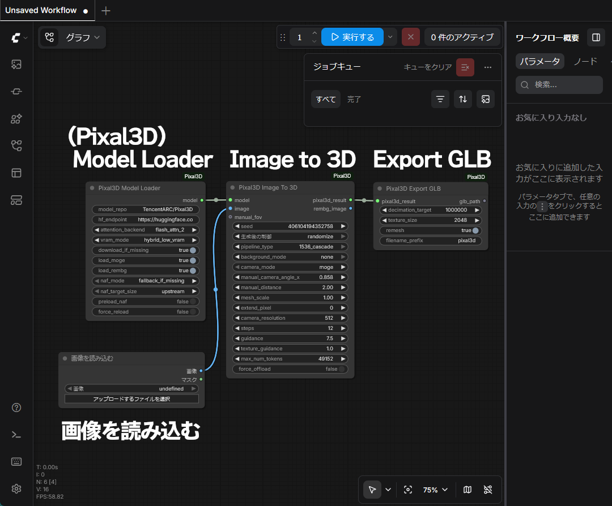
Task: Open the assets image sidebar icon
Action: point(16,65)
